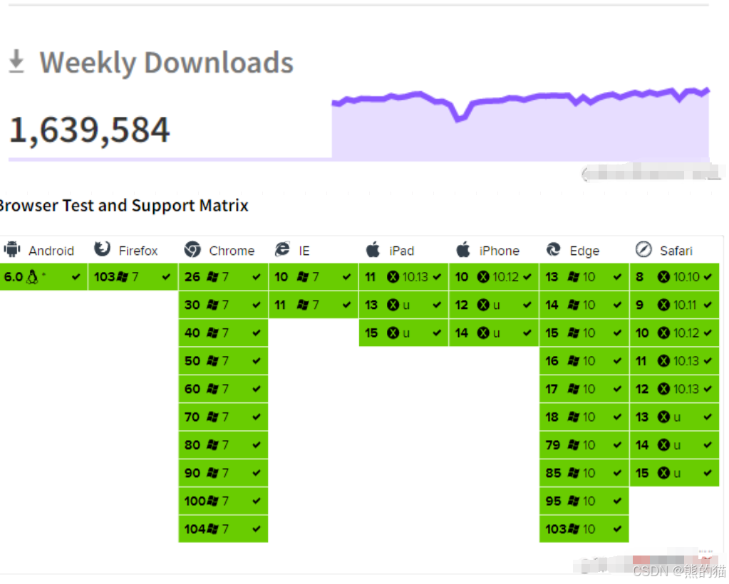
Task: Click the Weekly Downloads download arrow icon
Action: 16,61
